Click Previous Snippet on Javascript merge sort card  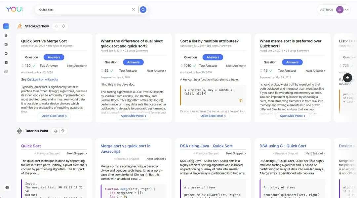[126, 159]
